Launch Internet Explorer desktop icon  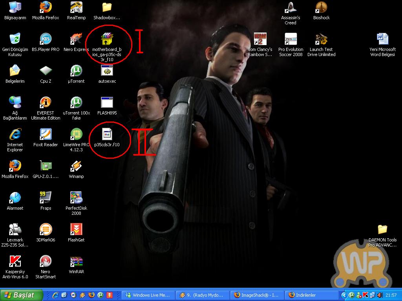[15, 140]
